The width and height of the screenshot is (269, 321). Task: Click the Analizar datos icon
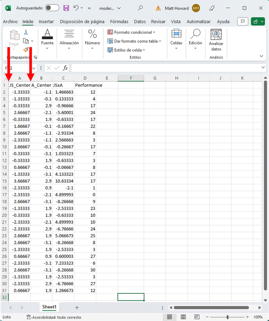(216, 39)
